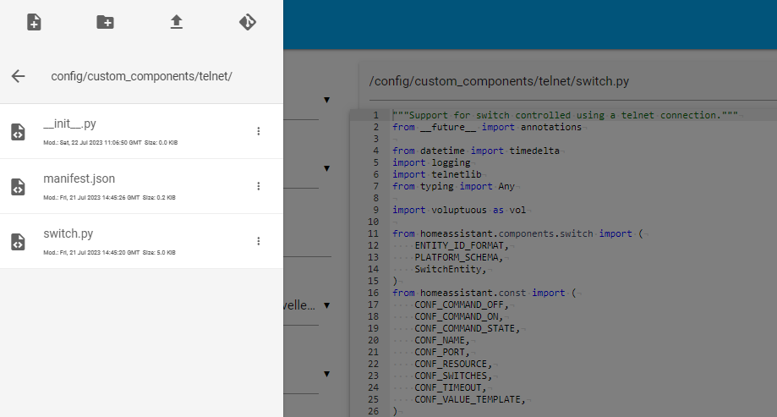Create a new folder with the folder-plus icon

point(105,22)
